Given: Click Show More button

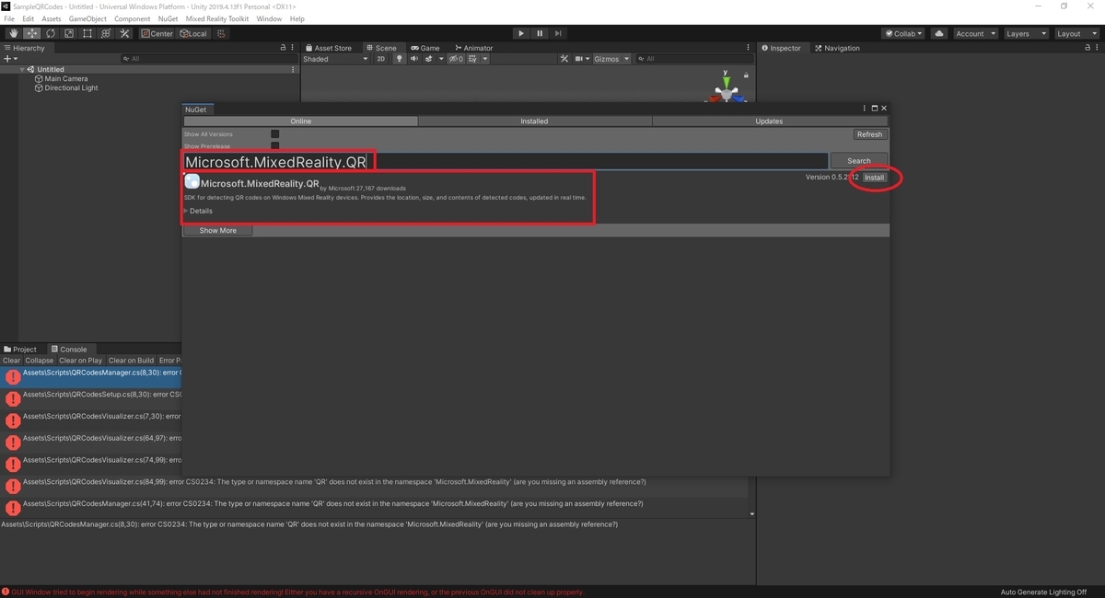Looking at the screenshot, I should (217, 230).
